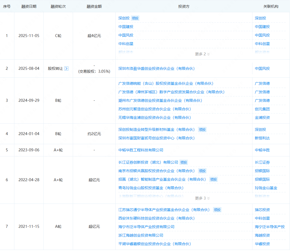Select 苏州创元智造创业投资合伙企业 investor
The image size is (290, 251).
pyautogui.click(x=155, y=109)
